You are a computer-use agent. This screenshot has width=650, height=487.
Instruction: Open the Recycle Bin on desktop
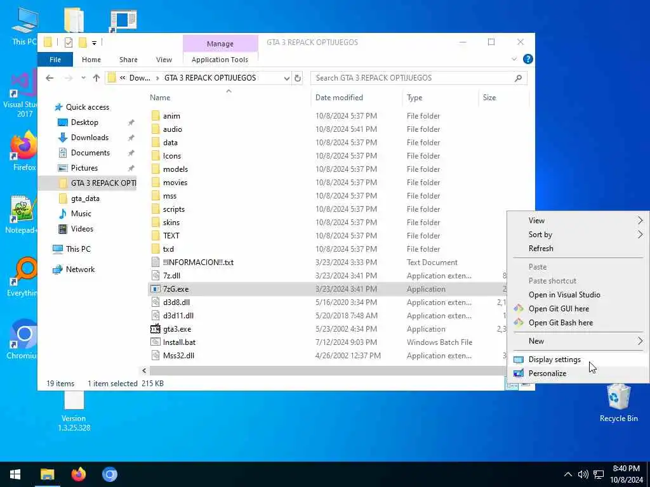pyautogui.click(x=618, y=403)
